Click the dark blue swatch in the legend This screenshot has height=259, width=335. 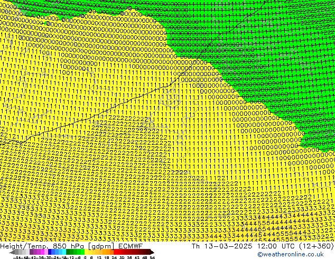(50, 252)
